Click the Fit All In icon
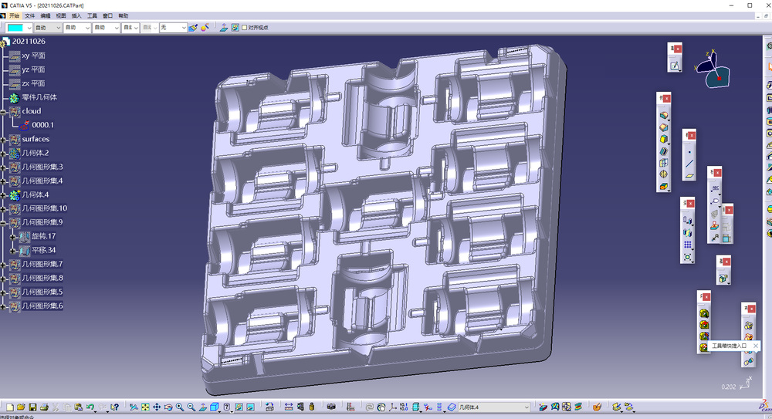 [145, 407]
